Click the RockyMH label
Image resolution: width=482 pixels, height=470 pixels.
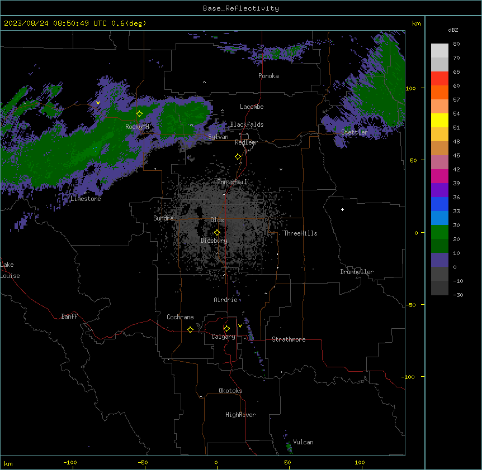click(137, 127)
